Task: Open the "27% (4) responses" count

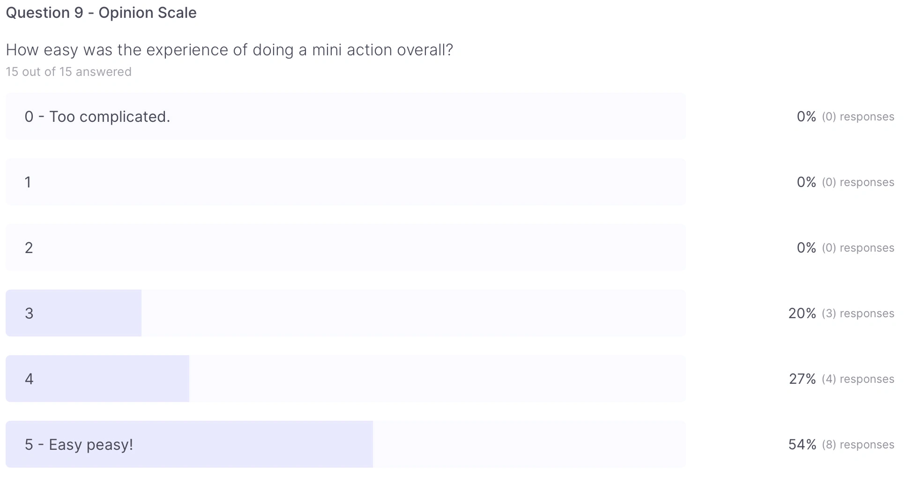Action: (841, 379)
